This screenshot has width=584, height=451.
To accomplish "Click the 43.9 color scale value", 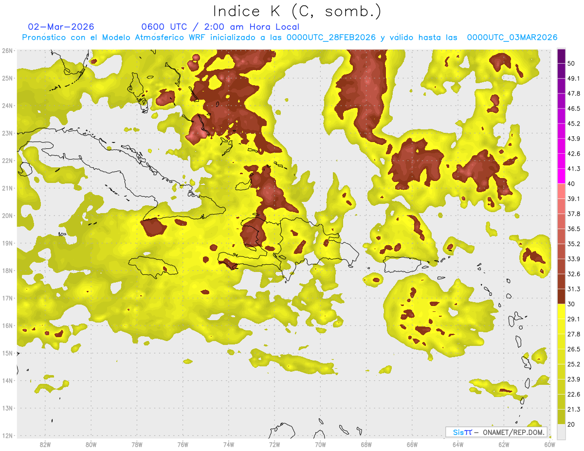I will [574, 139].
